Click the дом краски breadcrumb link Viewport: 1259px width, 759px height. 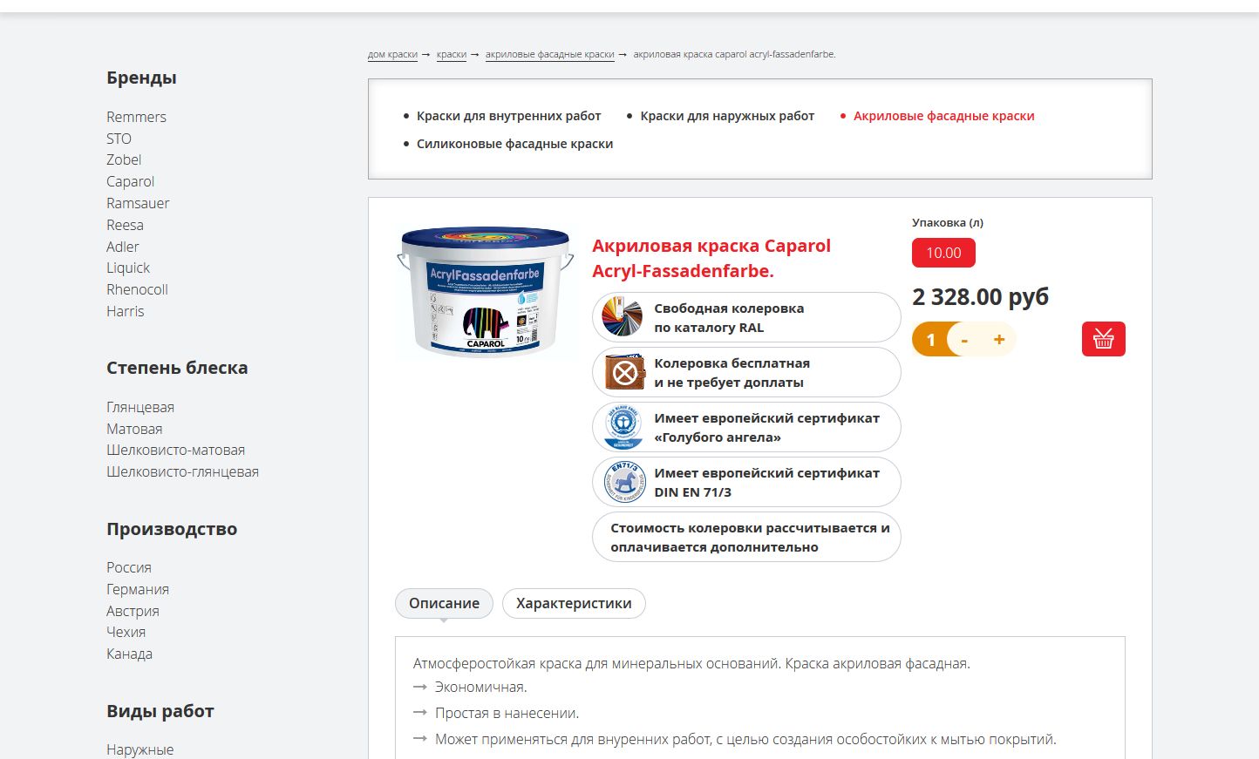392,54
